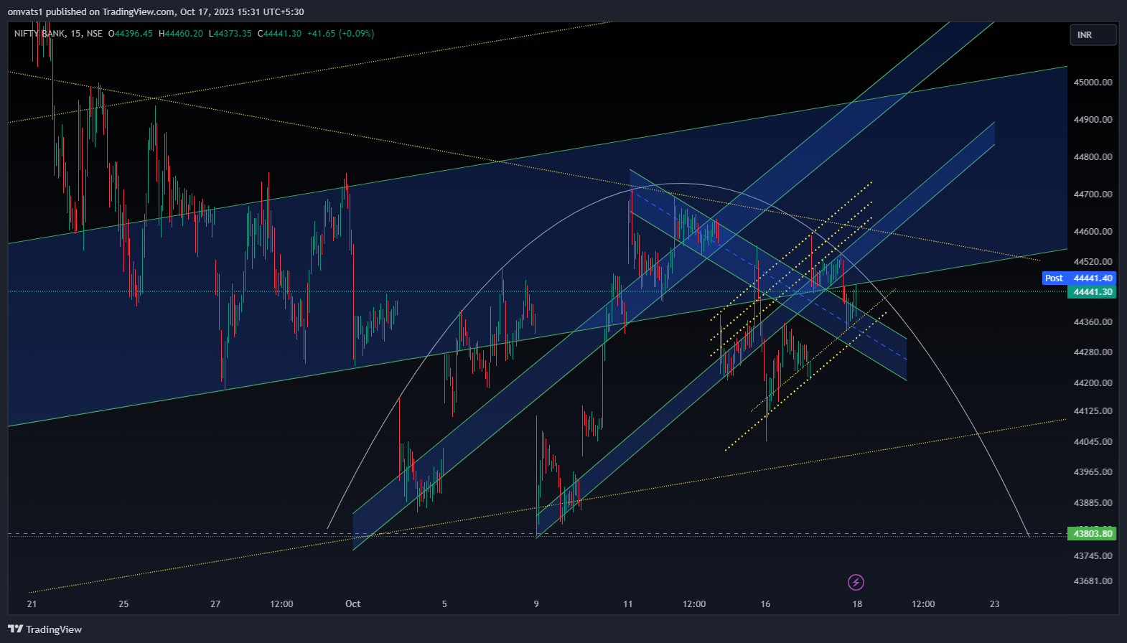Click the 16 date label on time axis
Image resolution: width=1127 pixels, height=643 pixels.
765,604
